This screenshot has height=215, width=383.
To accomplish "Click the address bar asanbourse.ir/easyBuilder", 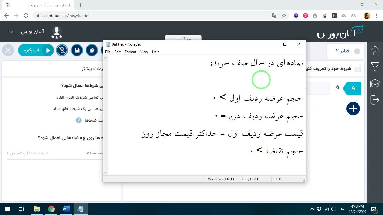I will (x=66, y=16).
